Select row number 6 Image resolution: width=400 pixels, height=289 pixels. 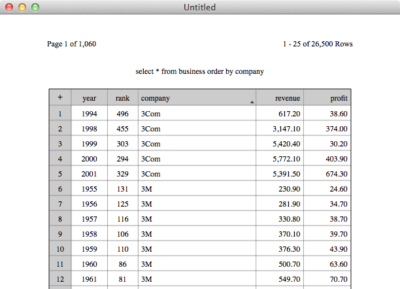tap(60, 189)
